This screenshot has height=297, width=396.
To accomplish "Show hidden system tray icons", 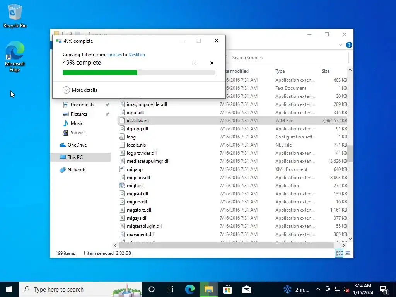I will [318, 289].
